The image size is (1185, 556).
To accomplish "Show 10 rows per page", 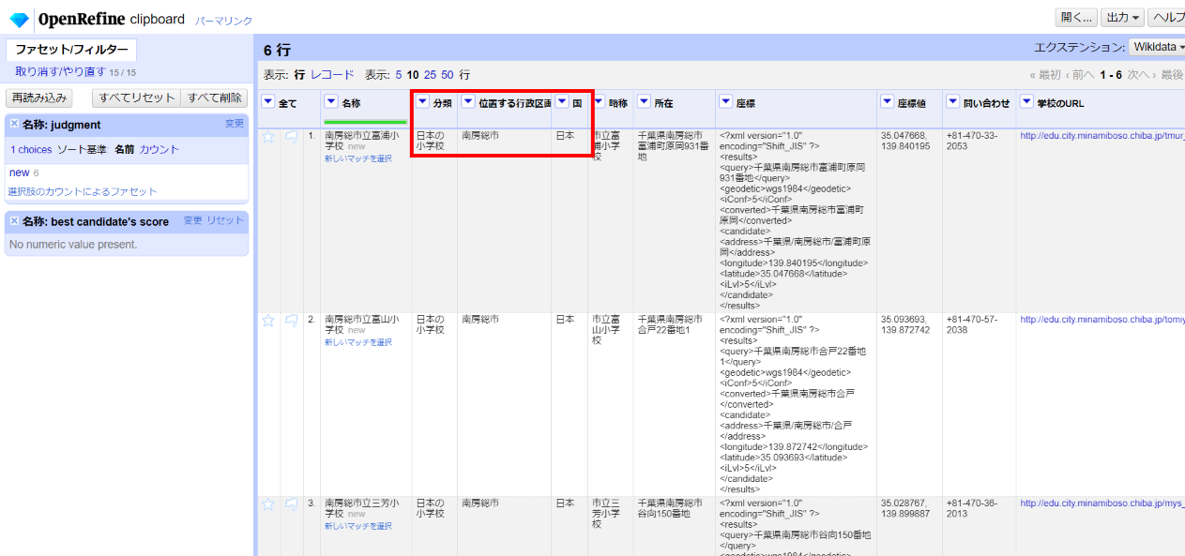I will 413,74.
